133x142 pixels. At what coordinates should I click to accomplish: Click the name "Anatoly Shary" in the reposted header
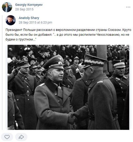click(29, 18)
